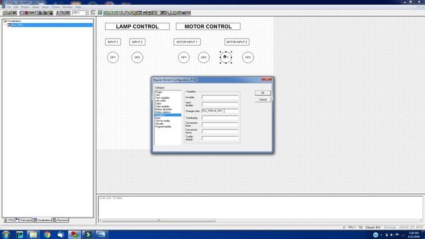Click the Conversion factor field

[x=220, y=131]
